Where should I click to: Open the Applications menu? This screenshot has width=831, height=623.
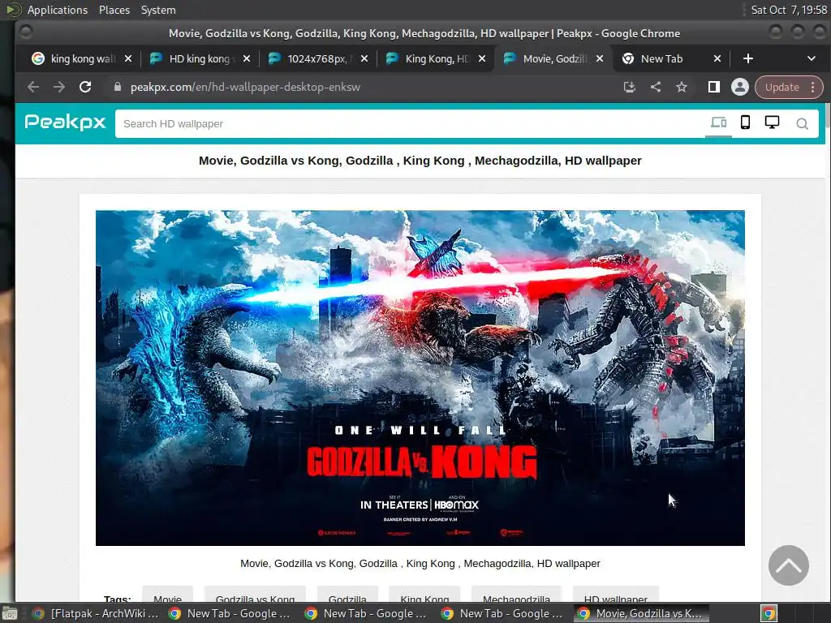click(58, 10)
